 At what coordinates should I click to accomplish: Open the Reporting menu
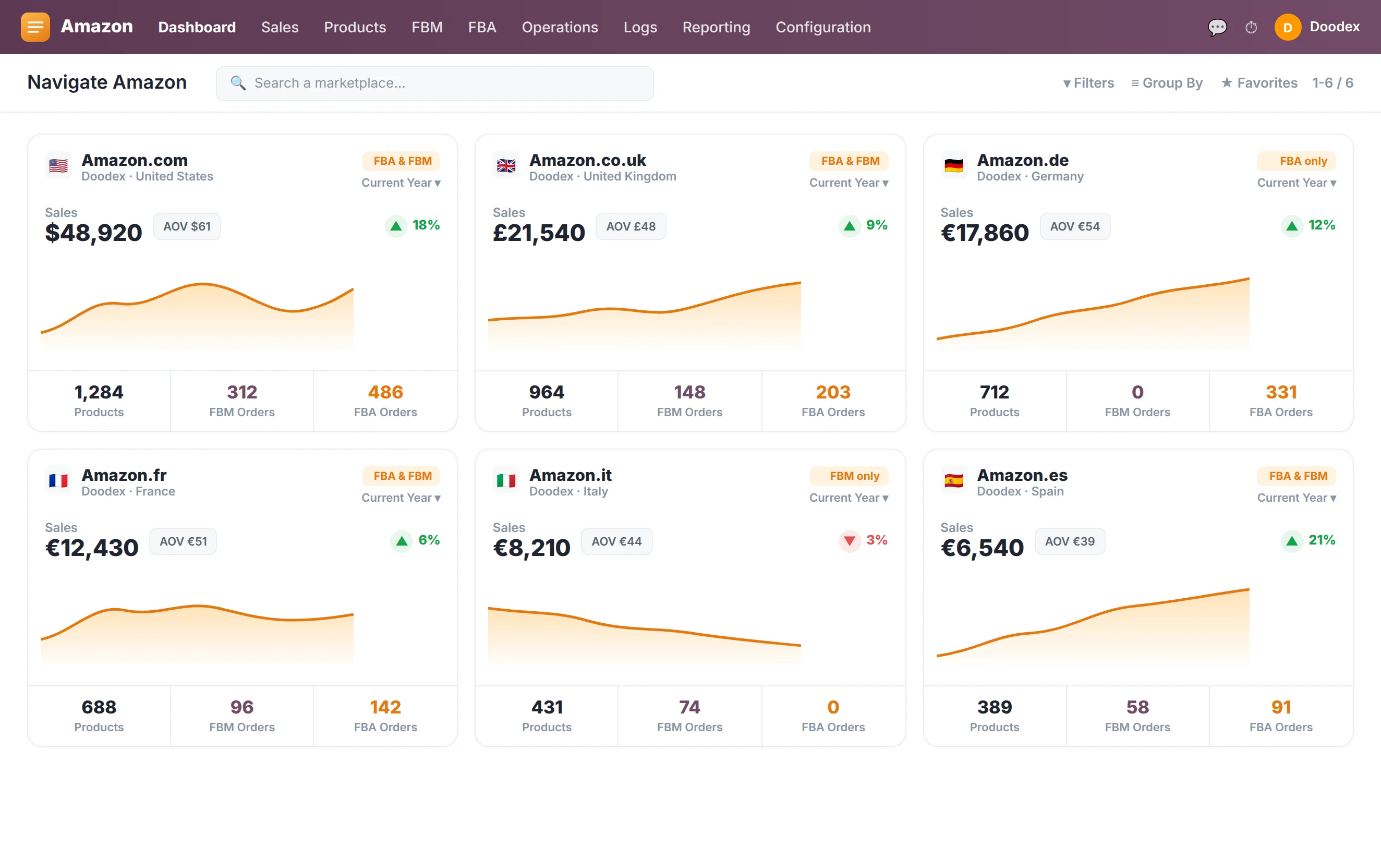tap(716, 27)
